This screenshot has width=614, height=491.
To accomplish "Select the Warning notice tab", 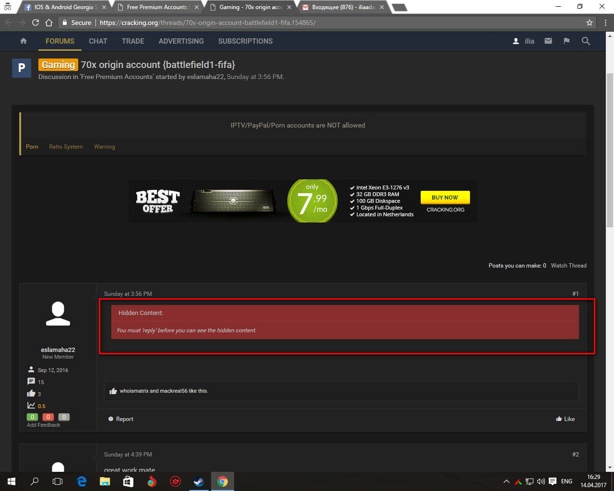I will [x=104, y=147].
